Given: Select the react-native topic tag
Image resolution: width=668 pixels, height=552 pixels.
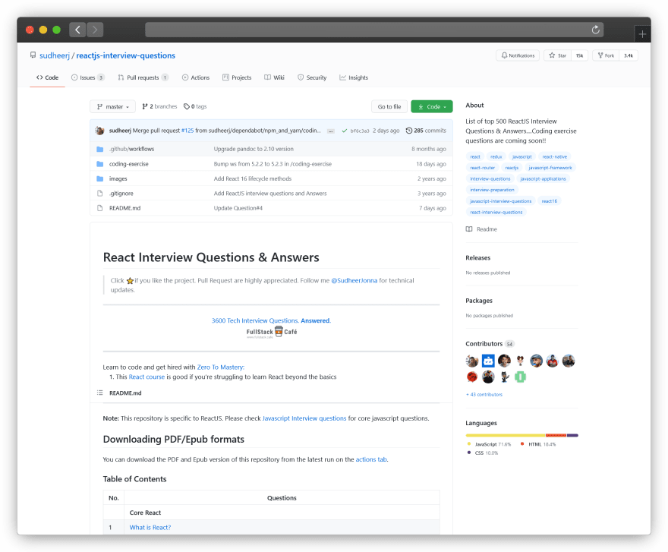Looking at the screenshot, I should (555, 156).
